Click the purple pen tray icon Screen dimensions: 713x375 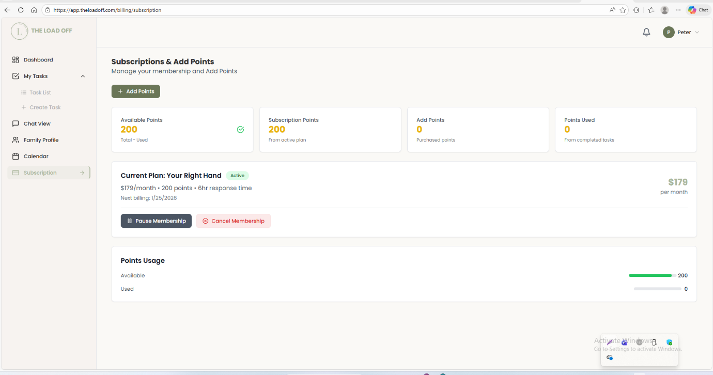click(x=610, y=342)
